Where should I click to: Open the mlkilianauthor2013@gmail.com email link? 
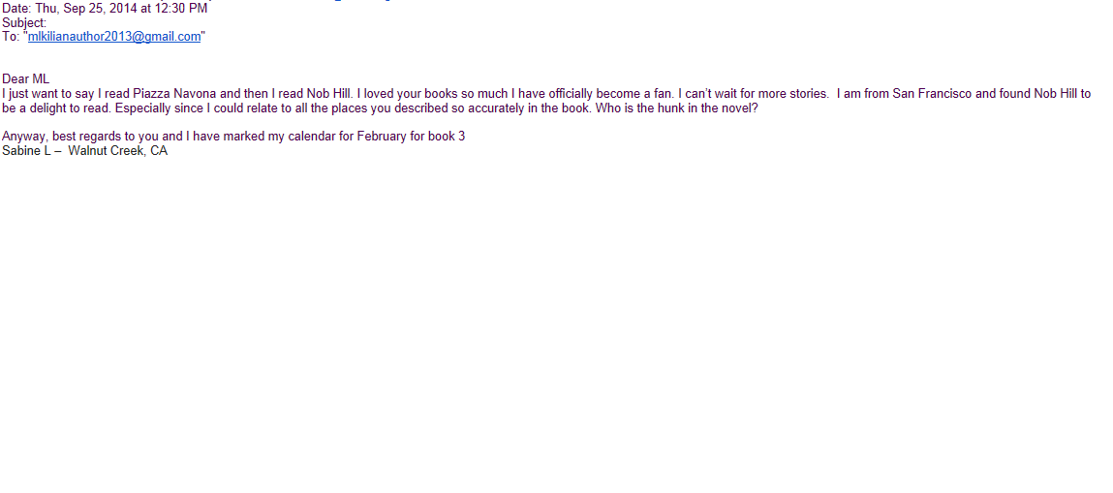(x=114, y=37)
